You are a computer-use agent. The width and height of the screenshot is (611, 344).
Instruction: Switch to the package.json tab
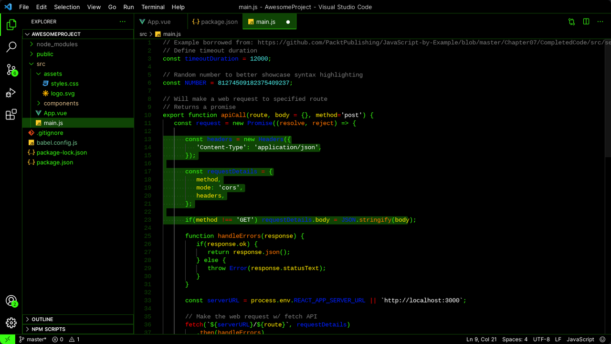tap(215, 22)
